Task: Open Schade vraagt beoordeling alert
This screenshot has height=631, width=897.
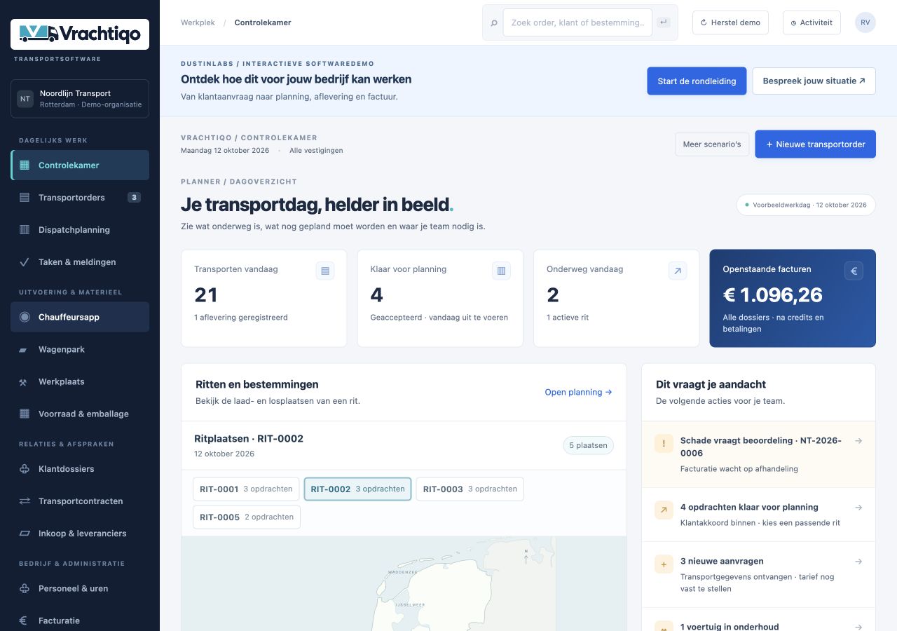Action: coord(758,454)
